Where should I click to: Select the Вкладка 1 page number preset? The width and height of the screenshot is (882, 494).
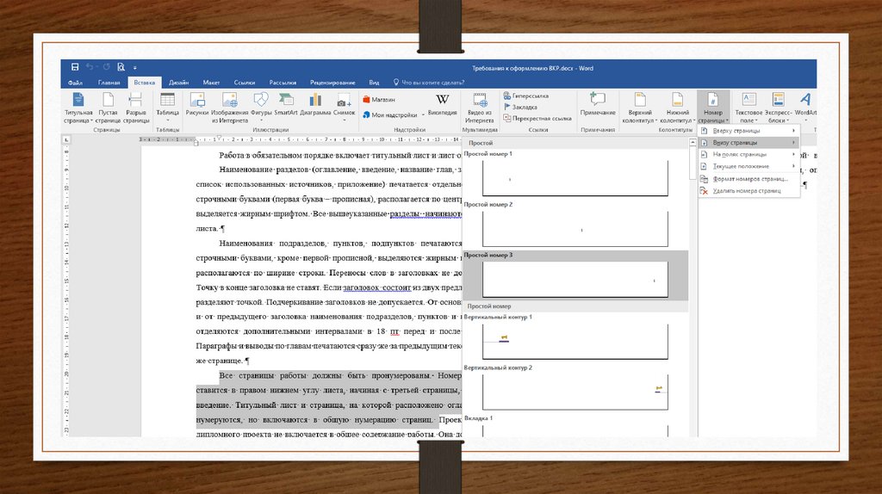click(x=575, y=425)
